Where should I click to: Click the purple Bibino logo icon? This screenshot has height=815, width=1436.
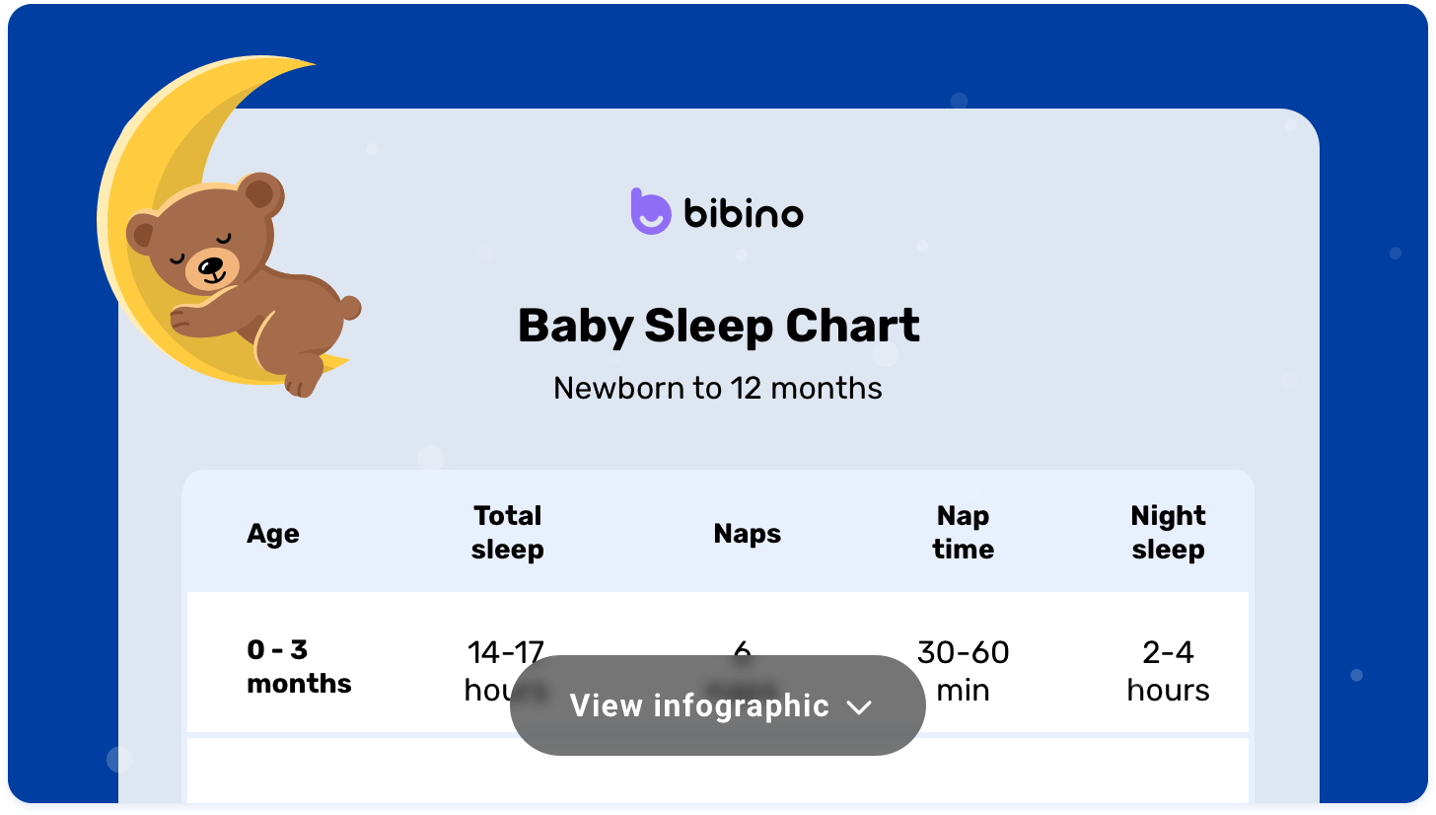pos(650,211)
